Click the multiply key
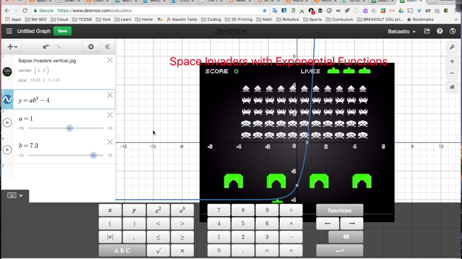The height and width of the screenshot is (259, 462). click(x=291, y=224)
